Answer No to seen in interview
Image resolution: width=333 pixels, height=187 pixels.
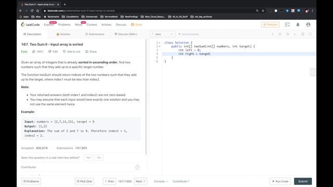99,157
